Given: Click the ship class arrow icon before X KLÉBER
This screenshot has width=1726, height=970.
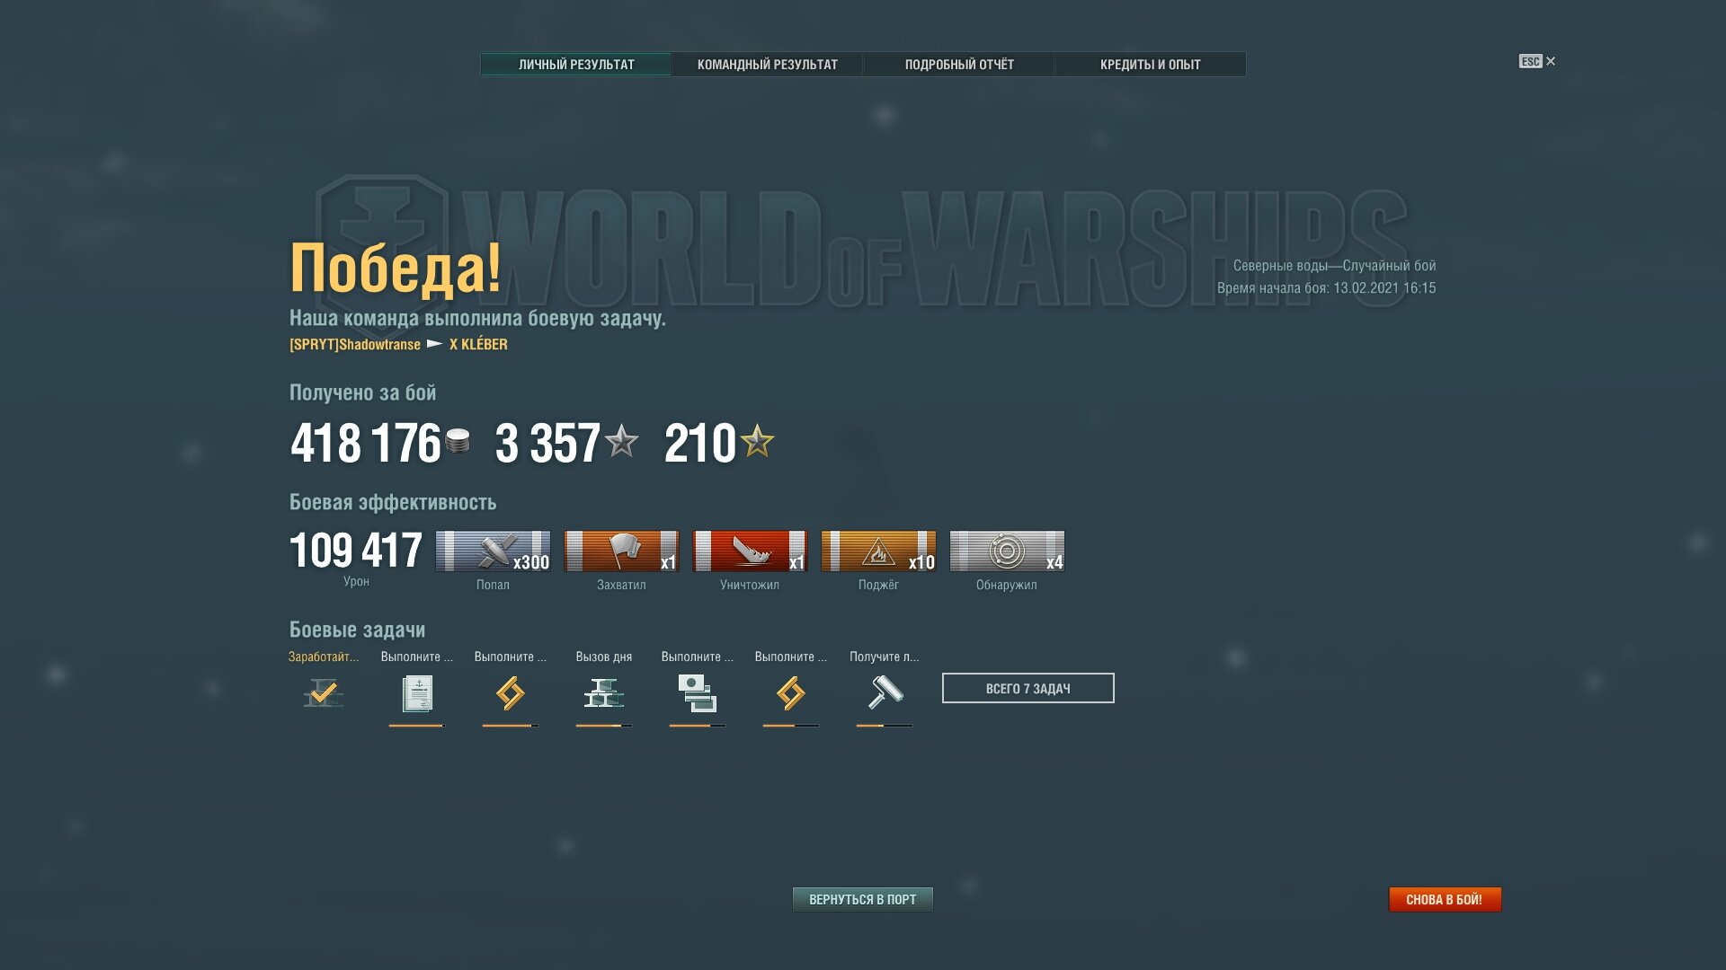Looking at the screenshot, I should point(434,344).
